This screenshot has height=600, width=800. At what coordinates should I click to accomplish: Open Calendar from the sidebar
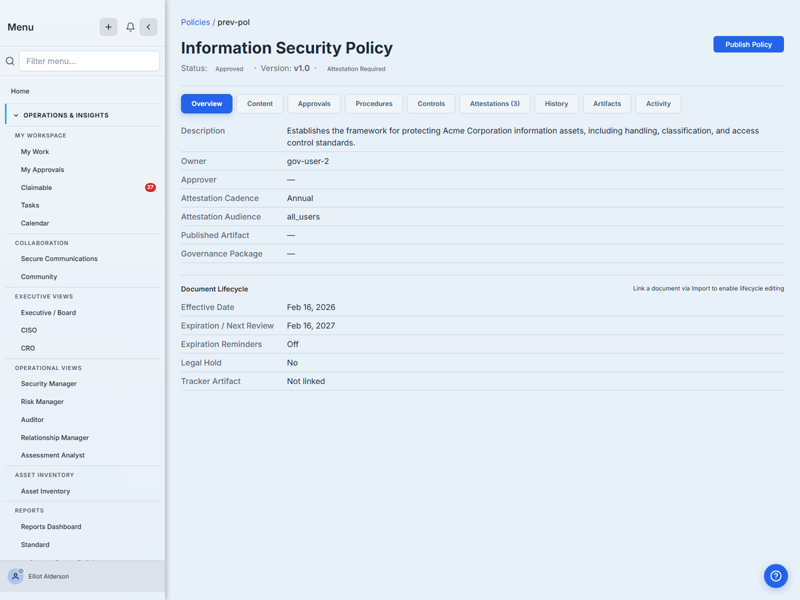point(35,223)
